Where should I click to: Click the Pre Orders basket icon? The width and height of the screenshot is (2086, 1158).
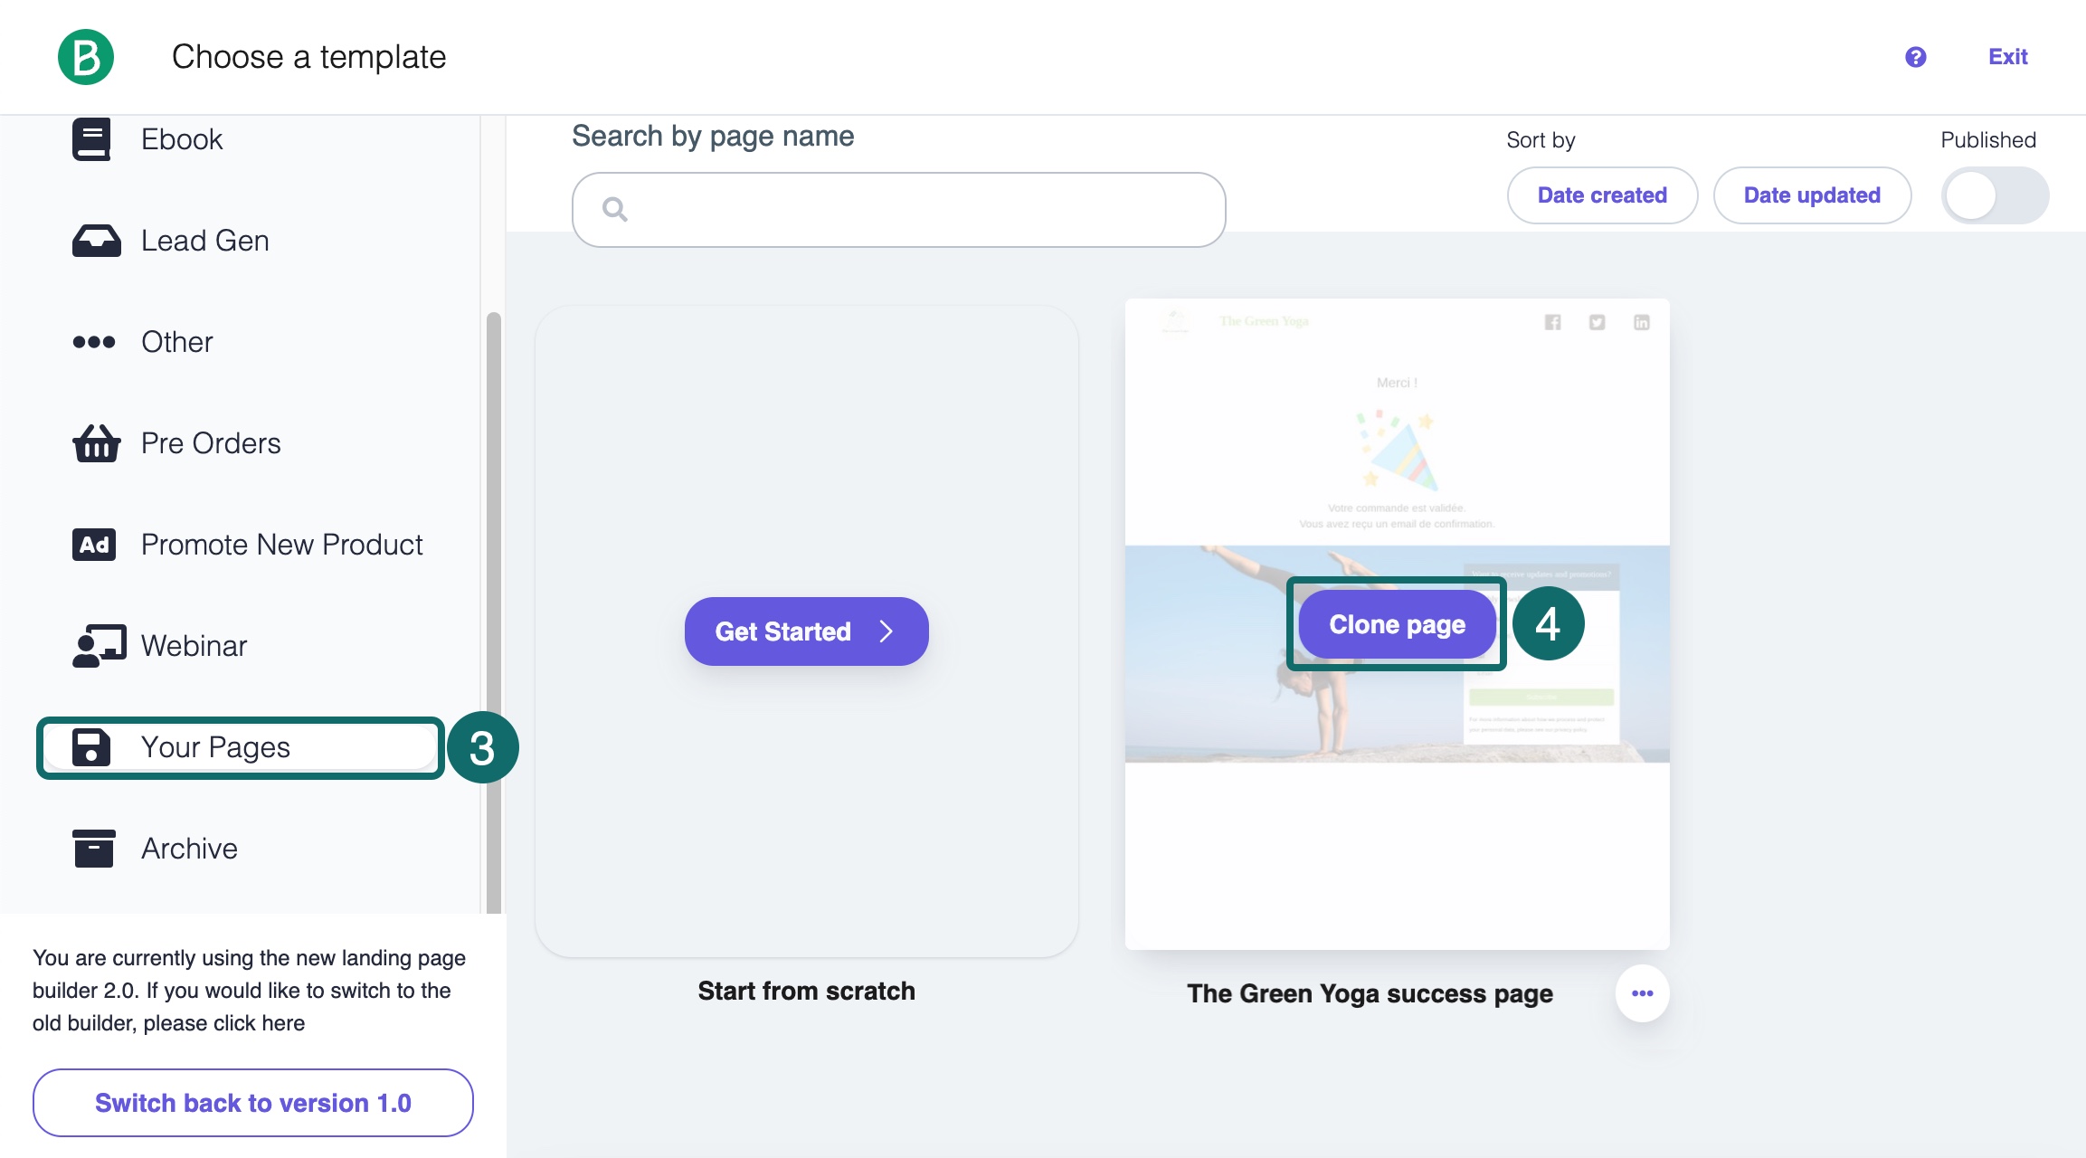point(96,443)
